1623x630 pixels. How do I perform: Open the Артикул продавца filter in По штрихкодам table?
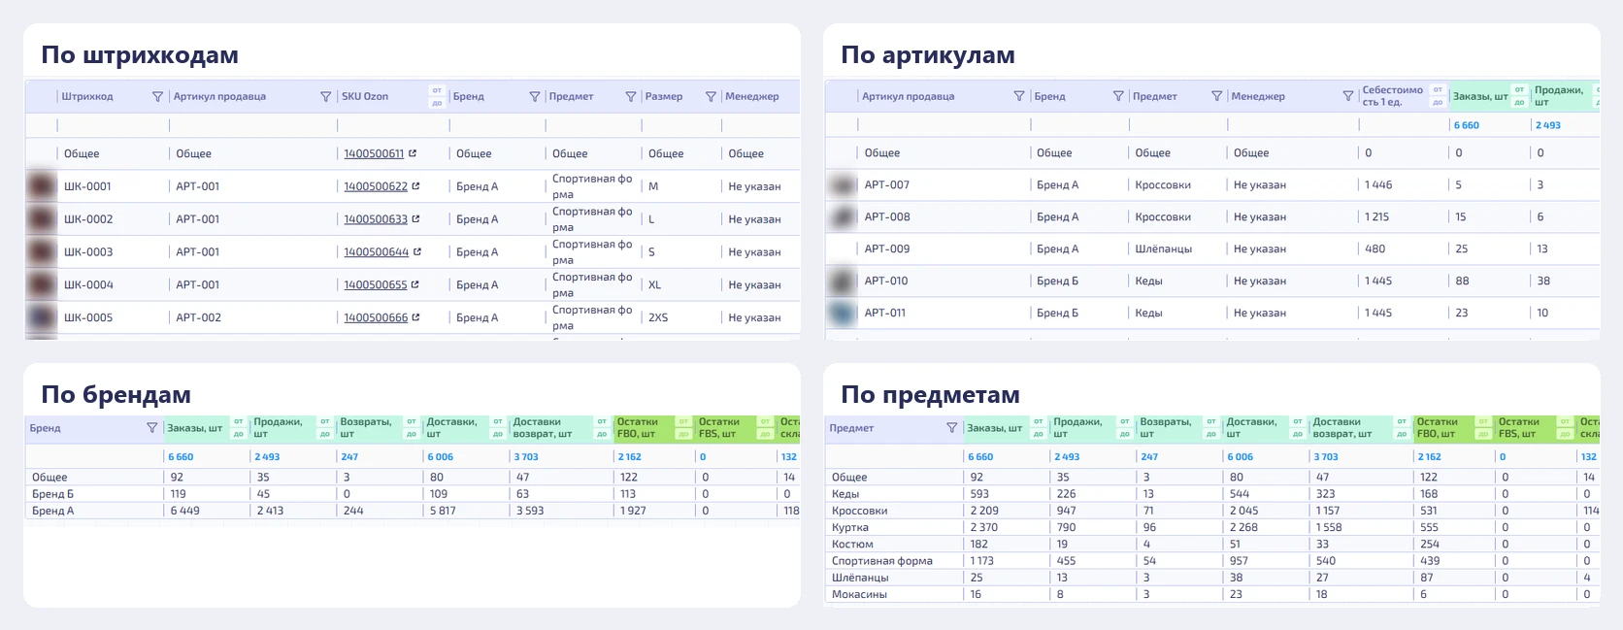click(x=325, y=97)
